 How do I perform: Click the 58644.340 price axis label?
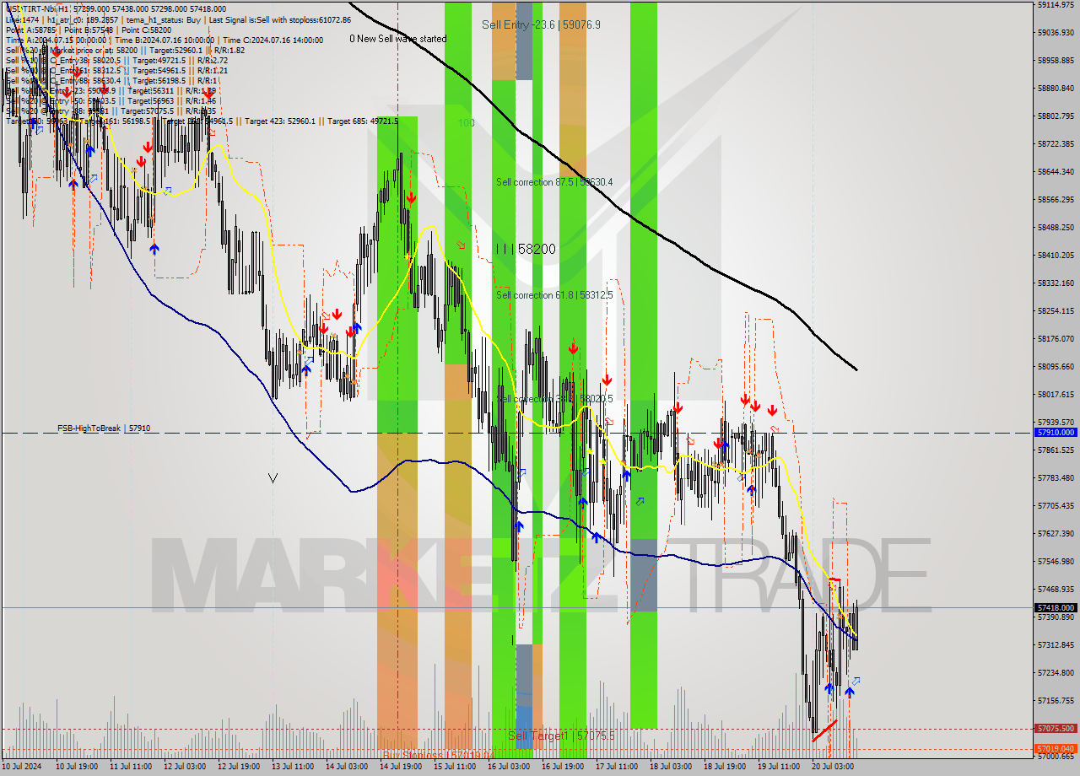[x=1056, y=172]
